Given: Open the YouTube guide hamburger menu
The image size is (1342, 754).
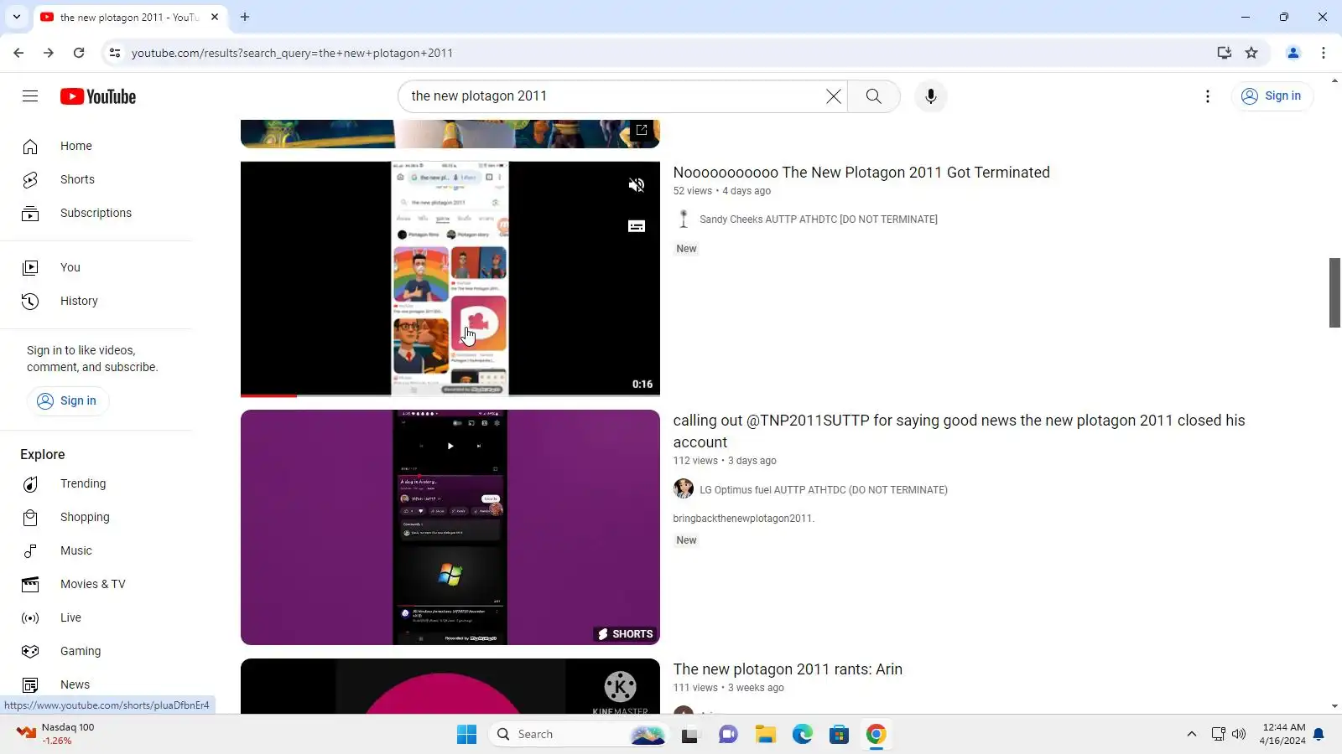Looking at the screenshot, I should [30, 96].
